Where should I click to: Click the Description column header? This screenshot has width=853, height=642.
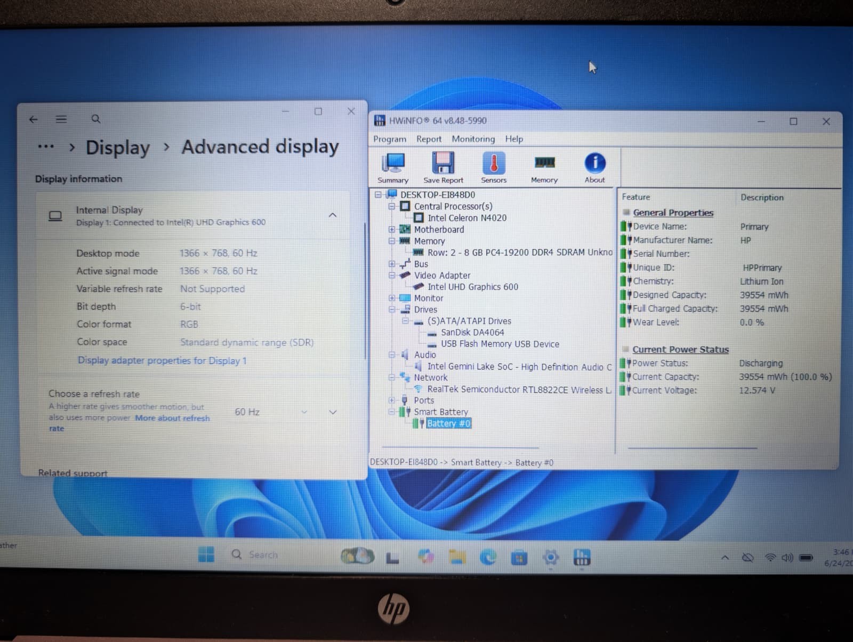[x=762, y=197]
